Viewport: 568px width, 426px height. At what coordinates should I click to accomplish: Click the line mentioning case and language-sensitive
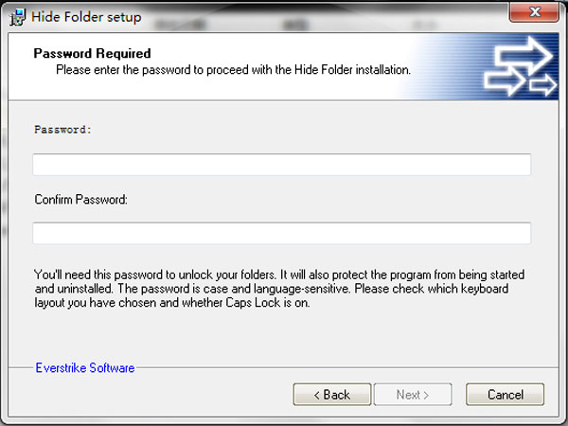pyautogui.click(x=272, y=289)
